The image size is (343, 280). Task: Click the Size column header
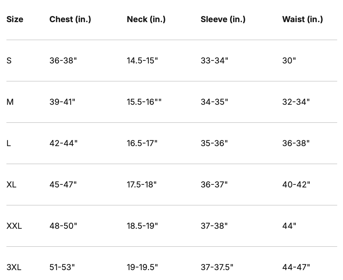[15, 19]
